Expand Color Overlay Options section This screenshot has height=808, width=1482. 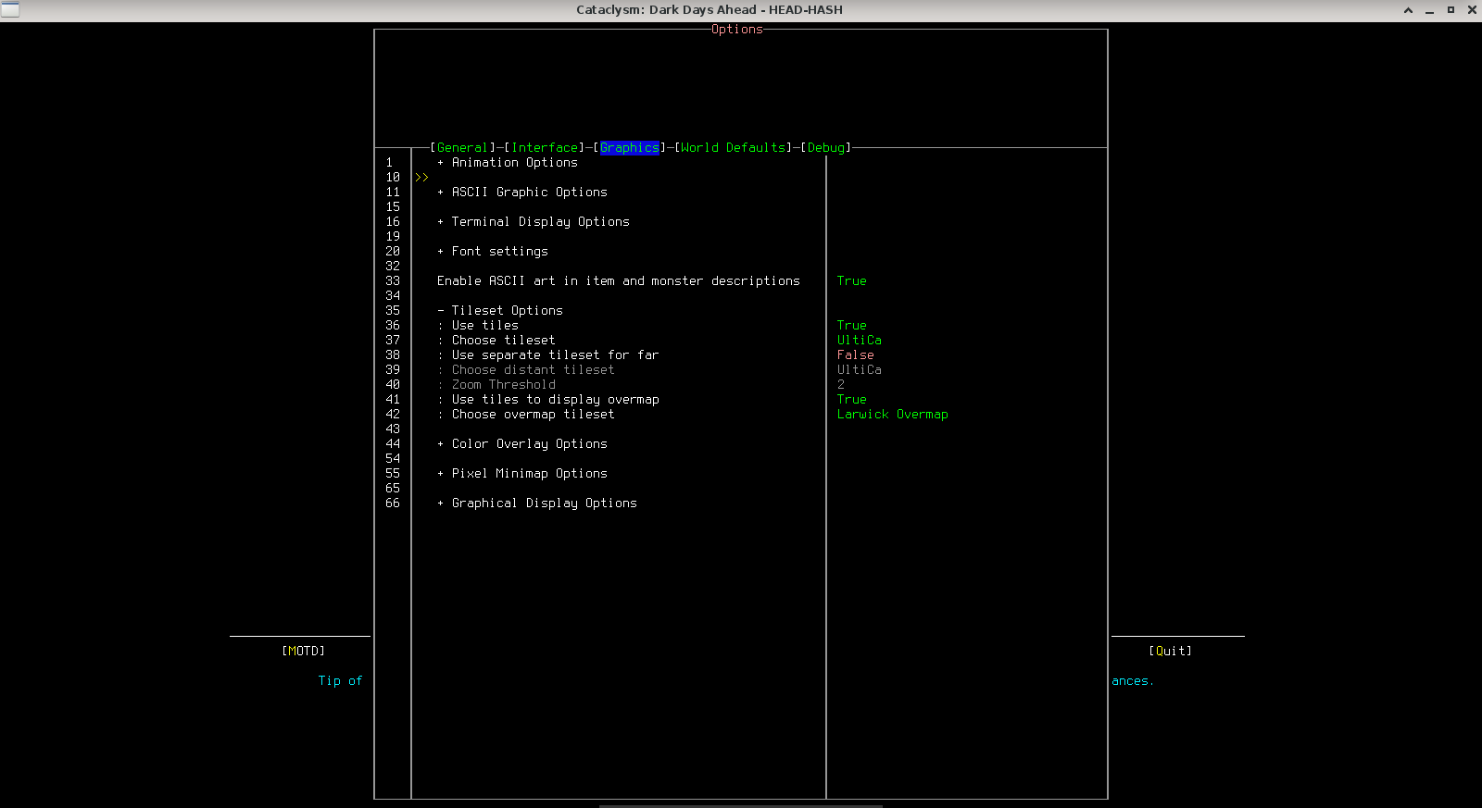coord(528,444)
